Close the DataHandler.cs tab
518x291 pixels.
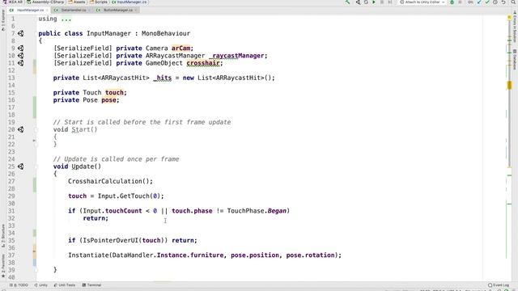[x=89, y=11]
